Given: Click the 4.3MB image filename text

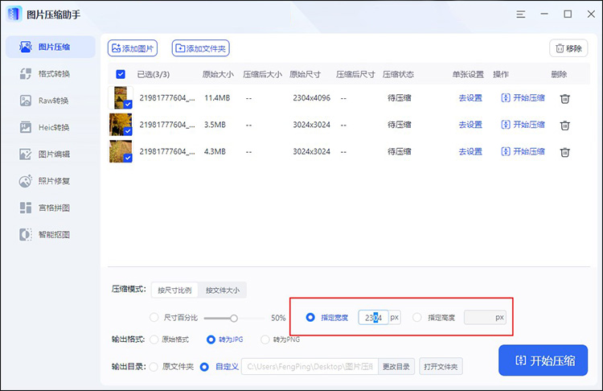Looking at the screenshot, I should (167, 151).
